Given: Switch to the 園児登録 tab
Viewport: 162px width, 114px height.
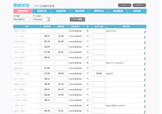Looking at the screenshot, I should coord(118,11).
